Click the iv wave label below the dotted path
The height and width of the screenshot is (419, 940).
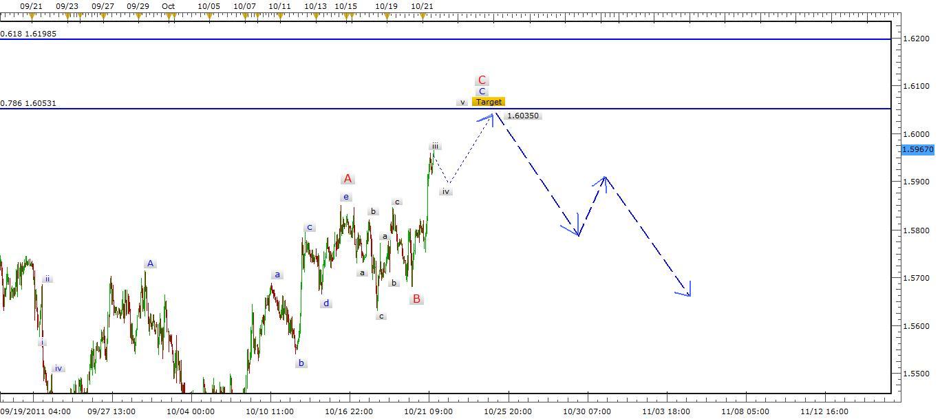pyautogui.click(x=446, y=191)
